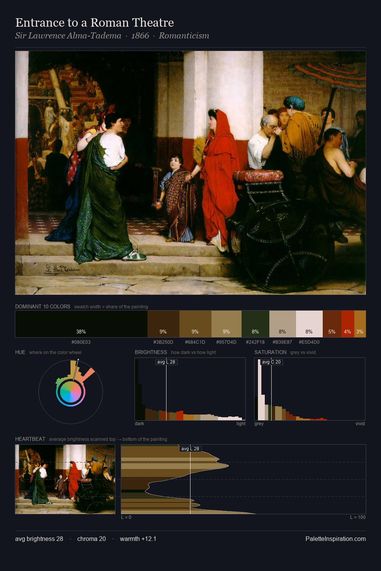Click the saturation histogram chart

point(310,389)
